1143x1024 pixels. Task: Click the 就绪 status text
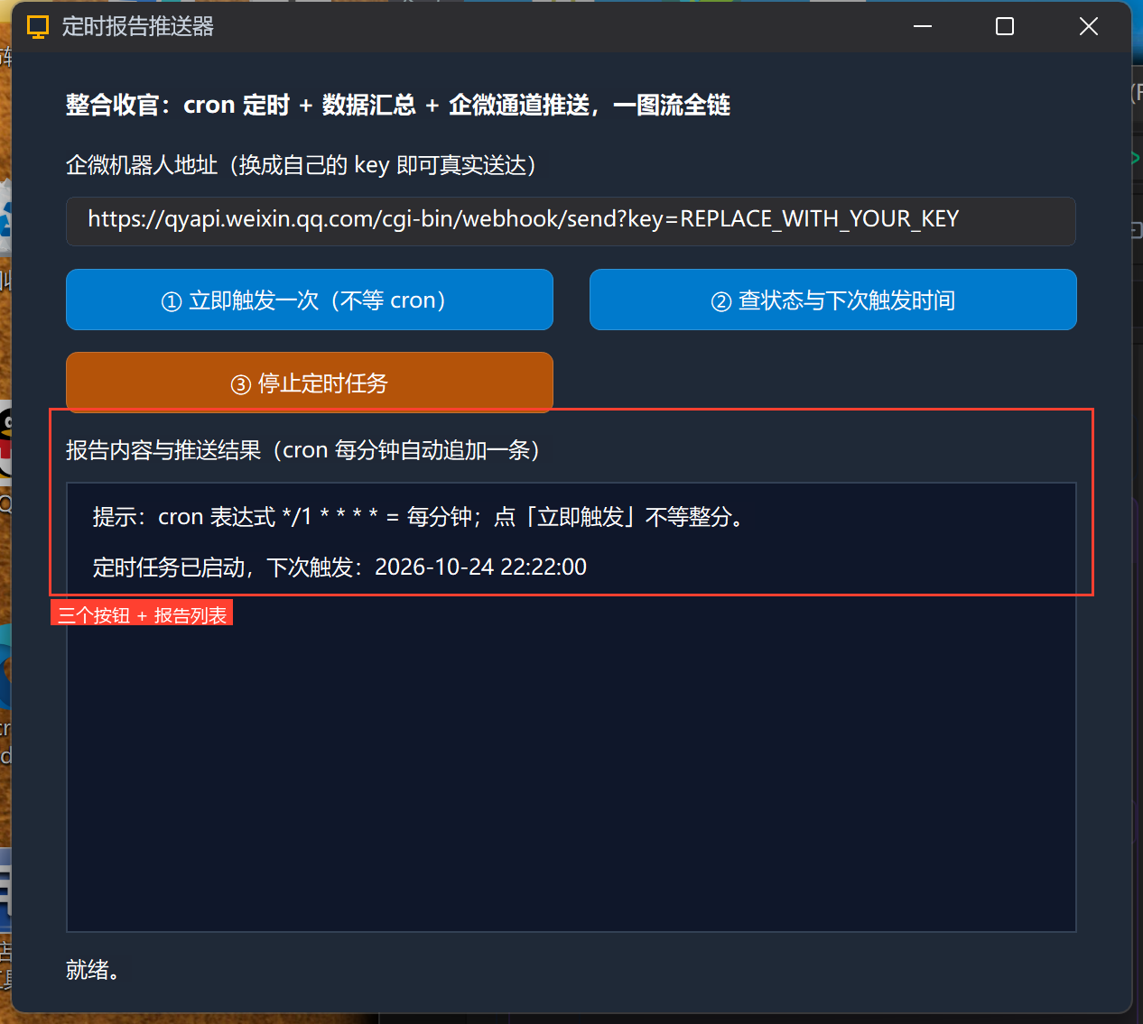pyautogui.click(x=94, y=970)
